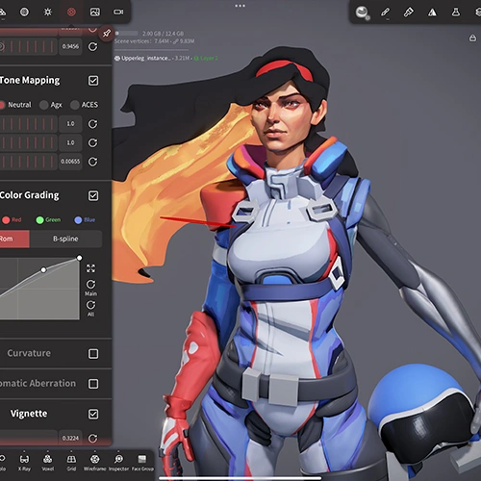Select the Blue curve channel

[x=85, y=220]
